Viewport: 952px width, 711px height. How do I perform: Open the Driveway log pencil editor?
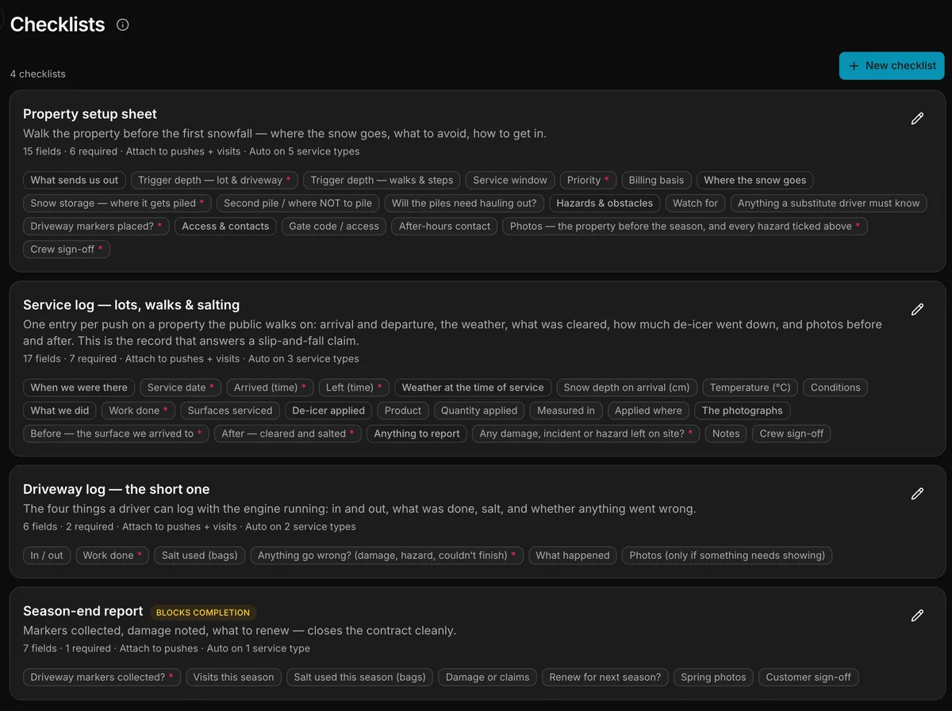(x=917, y=494)
